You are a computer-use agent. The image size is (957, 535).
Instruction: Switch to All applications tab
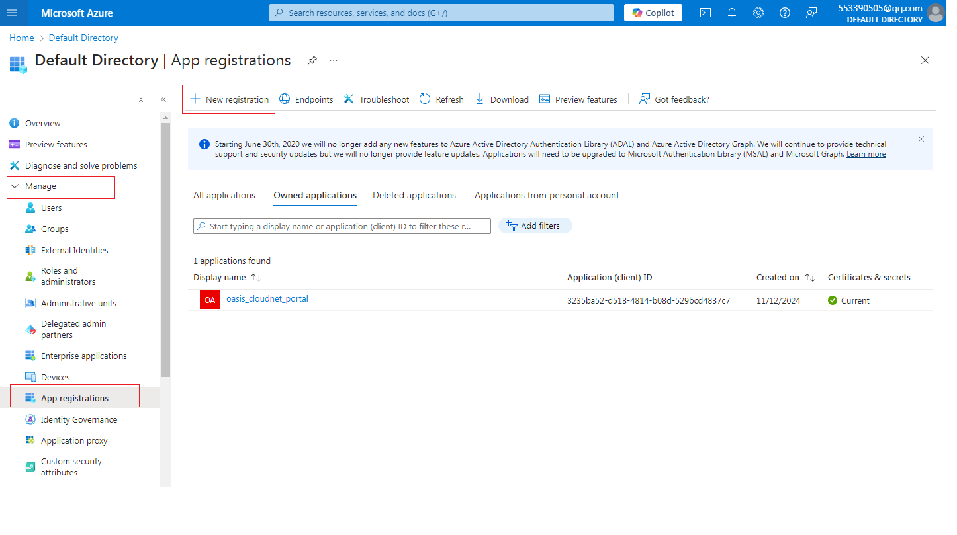pos(224,195)
